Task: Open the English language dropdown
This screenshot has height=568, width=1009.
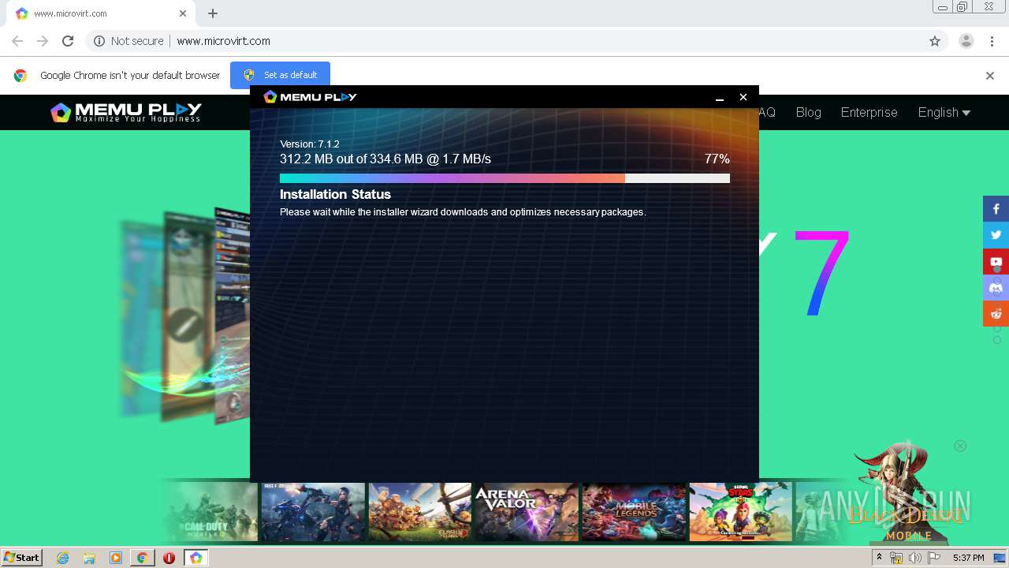Action: coord(944,112)
